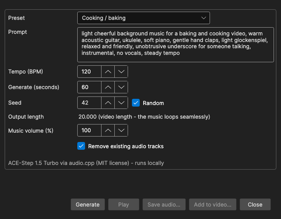Close the music generation dialog
The width and height of the screenshot is (281, 219).
pyautogui.click(x=255, y=205)
